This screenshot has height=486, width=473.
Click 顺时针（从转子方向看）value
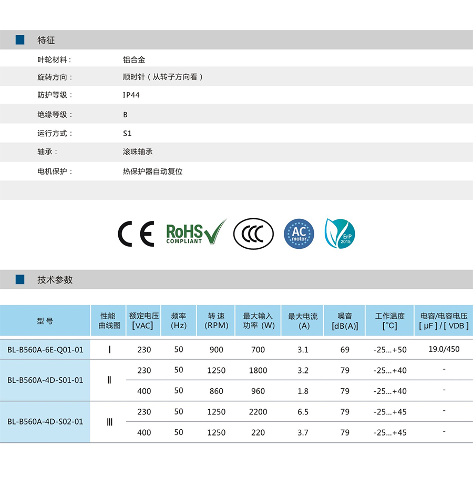(163, 77)
